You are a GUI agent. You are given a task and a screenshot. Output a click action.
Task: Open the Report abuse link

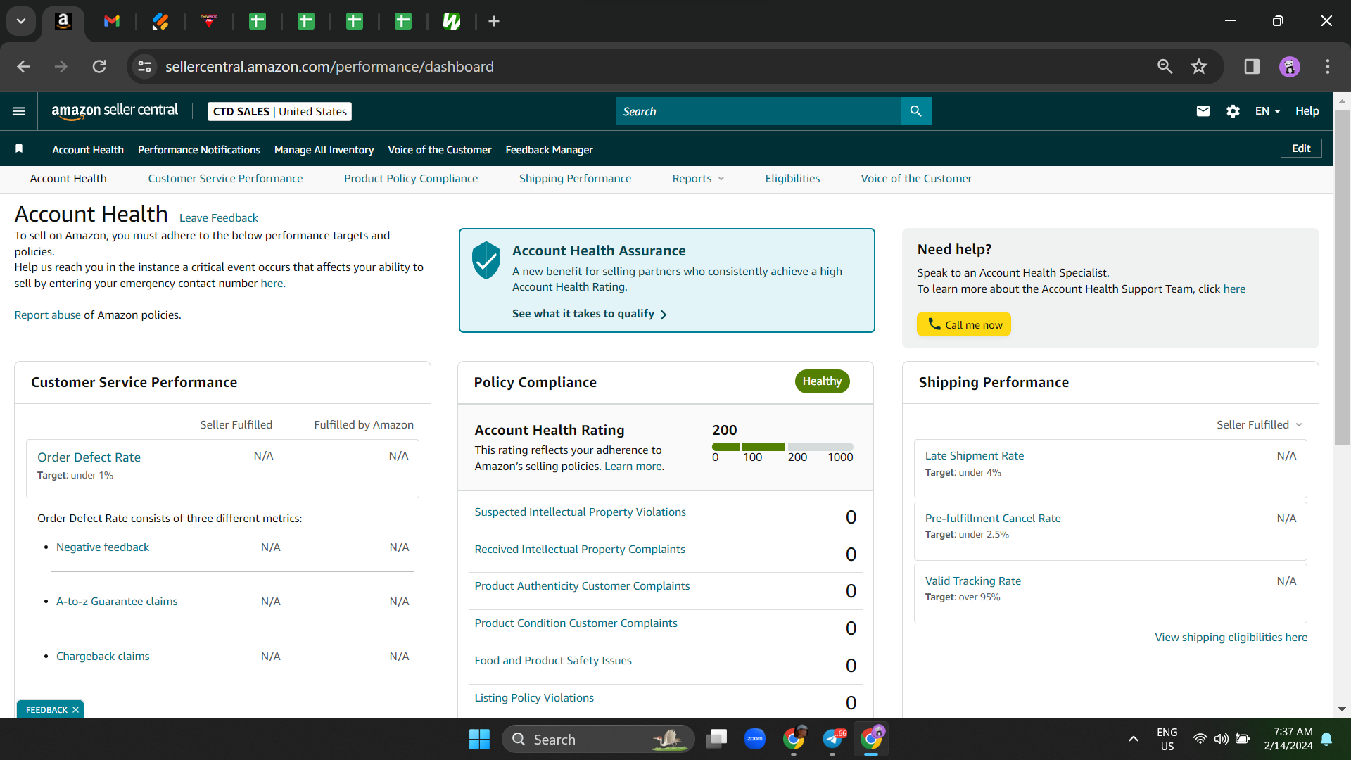click(47, 315)
